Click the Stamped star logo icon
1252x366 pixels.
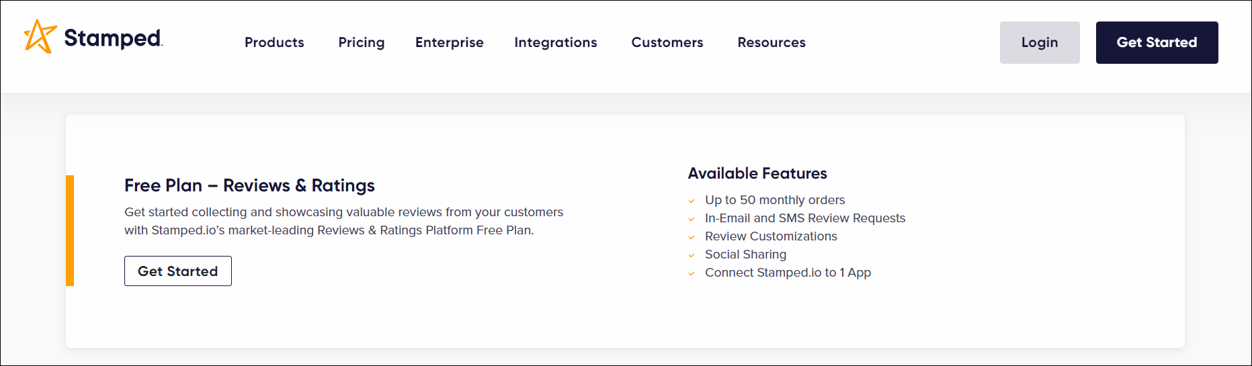tap(39, 36)
